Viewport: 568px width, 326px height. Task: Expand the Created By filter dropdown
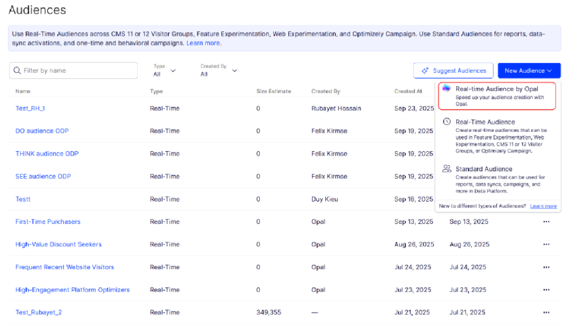click(x=219, y=70)
